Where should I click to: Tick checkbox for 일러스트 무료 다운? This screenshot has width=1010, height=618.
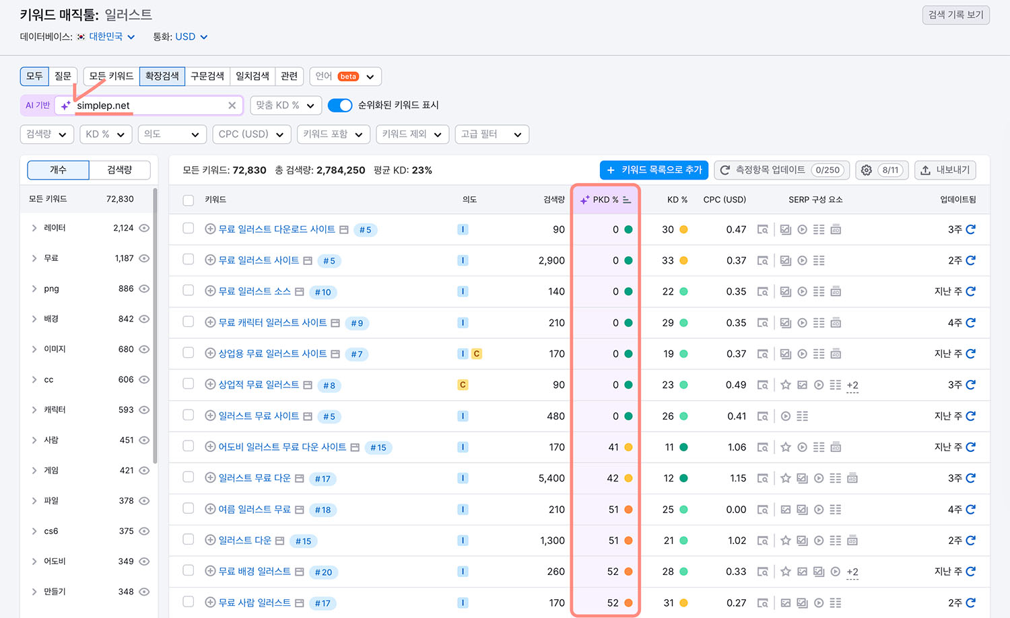pyautogui.click(x=189, y=477)
